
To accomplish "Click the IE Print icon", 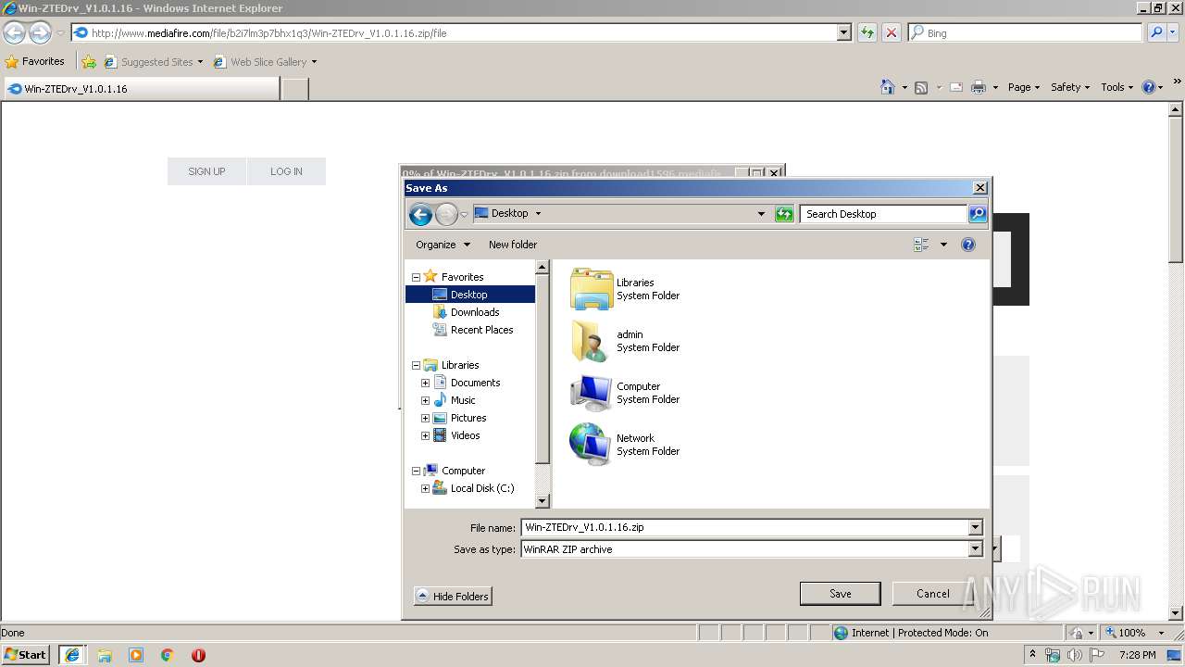I will point(978,87).
